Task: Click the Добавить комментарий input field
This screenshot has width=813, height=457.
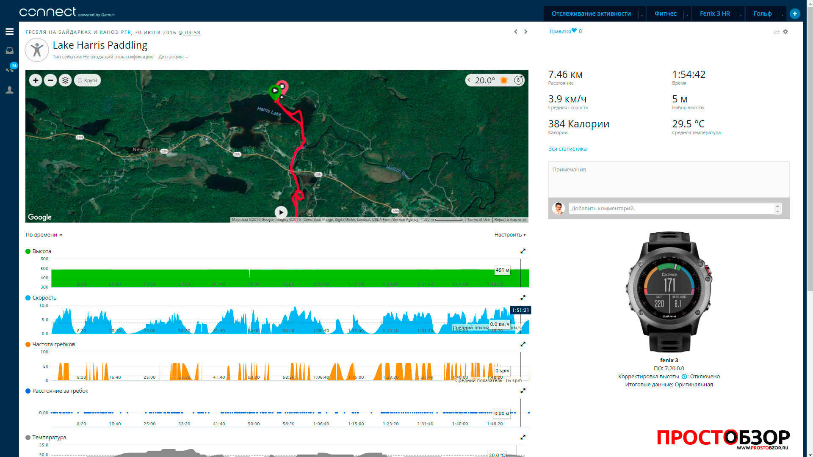Action: 671,209
